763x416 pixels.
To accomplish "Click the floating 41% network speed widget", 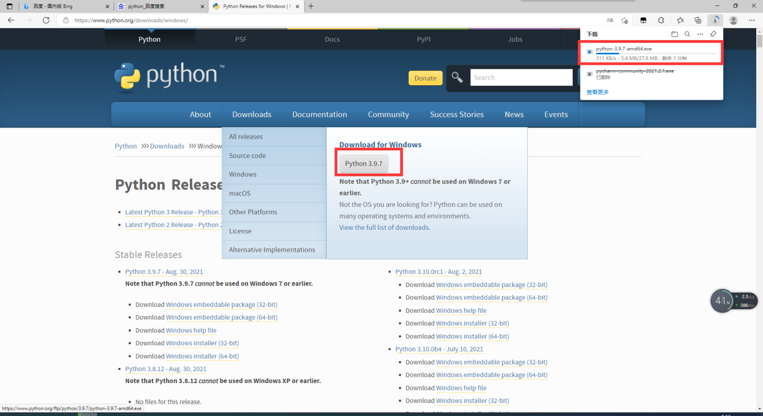I will tap(734, 301).
